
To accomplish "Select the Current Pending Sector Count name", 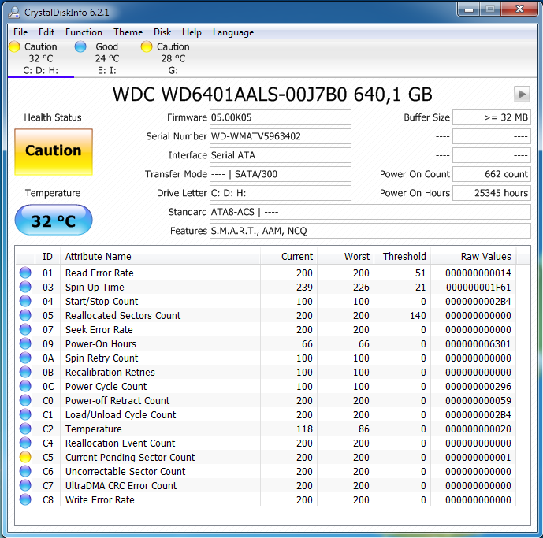I will pyautogui.click(x=130, y=458).
